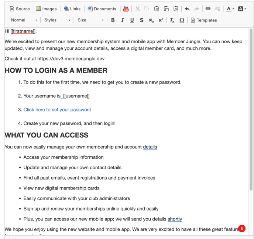Click 'Access your membership information' bullet
The width and height of the screenshot is (254, 239).
(x=63, y=157)
